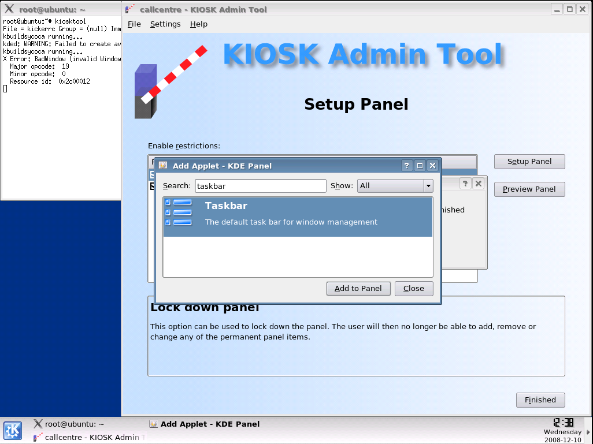This screenshot has width=593, height=444.
Task: Click the terminal line 'Major opcode: 19'
Action: 39,66
